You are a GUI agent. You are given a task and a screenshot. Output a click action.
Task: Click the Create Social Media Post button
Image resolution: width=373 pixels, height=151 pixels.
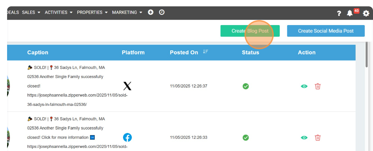pos(325,31)
